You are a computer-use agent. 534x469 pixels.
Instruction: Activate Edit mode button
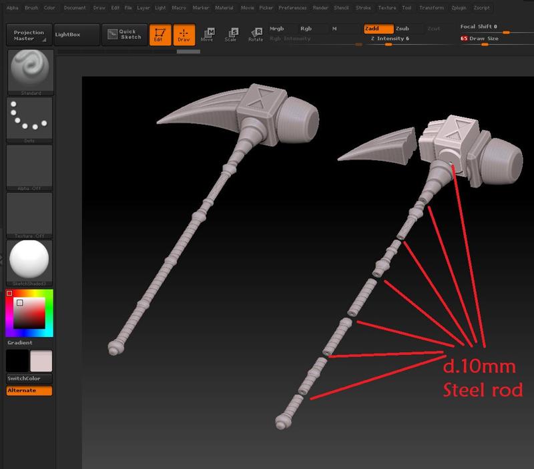[x=160, y=35]
